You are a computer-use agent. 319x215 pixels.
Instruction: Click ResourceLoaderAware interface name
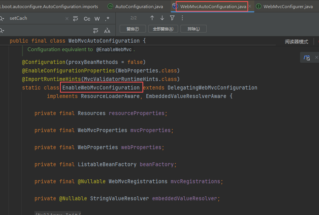click(x=110, y=96)
